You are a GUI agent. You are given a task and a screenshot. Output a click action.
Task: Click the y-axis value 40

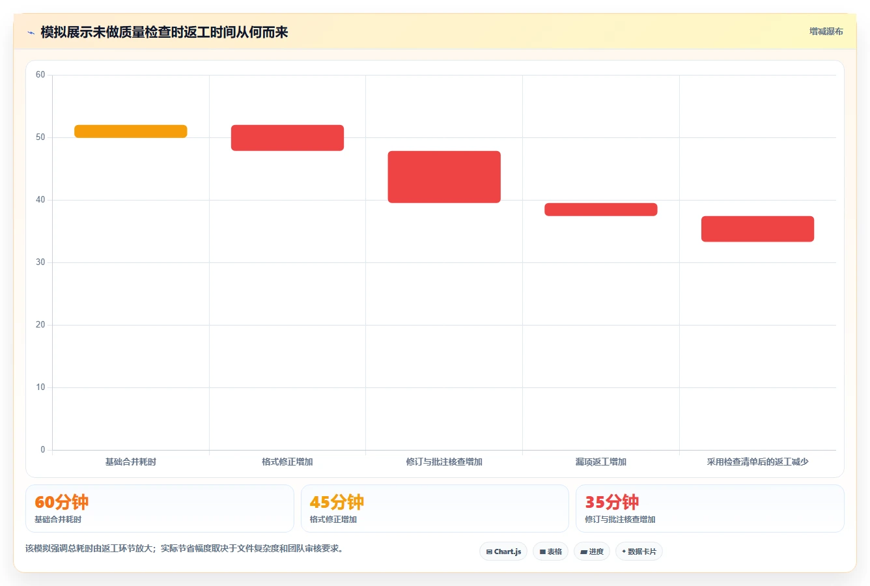coord(40,200)
